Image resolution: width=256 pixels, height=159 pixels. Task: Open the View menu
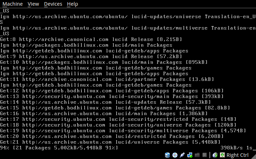33,4
